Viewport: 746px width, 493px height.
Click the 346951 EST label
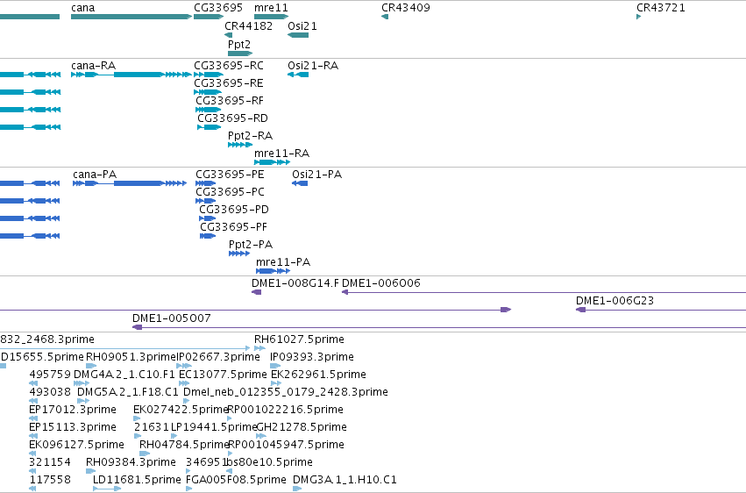(207, 462)
